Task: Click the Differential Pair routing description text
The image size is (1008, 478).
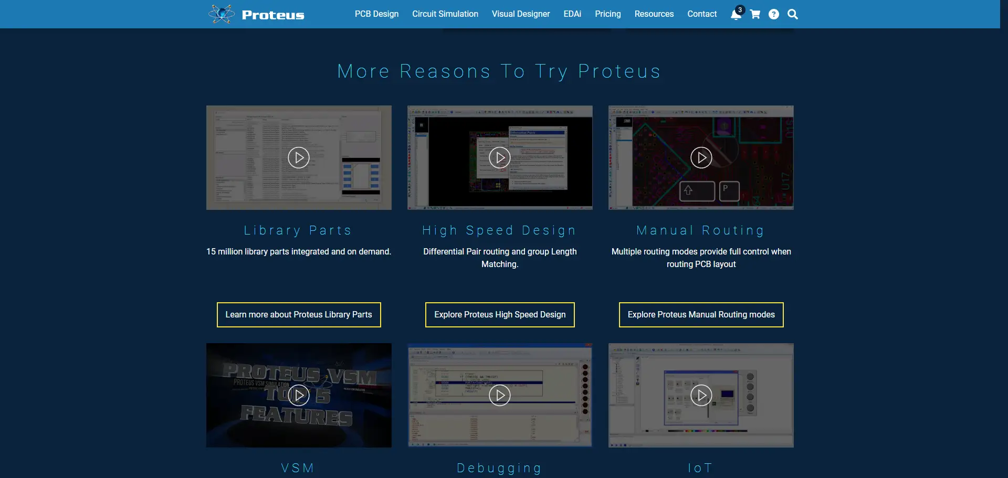Action: [500, 258]
